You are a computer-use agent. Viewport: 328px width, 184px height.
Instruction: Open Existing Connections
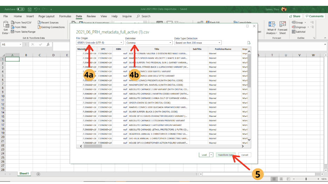pyautogui.click(x=51, y=27)
